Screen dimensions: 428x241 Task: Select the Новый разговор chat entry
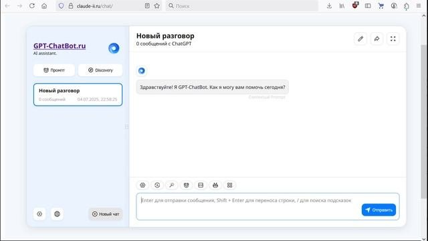point(78,94)
